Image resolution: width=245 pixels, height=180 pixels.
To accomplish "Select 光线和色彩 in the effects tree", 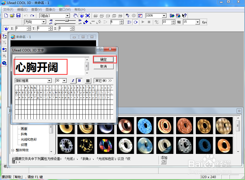I will [29, 139].
